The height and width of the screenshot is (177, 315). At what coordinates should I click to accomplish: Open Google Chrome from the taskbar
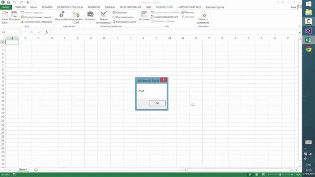tap(309, 49)
